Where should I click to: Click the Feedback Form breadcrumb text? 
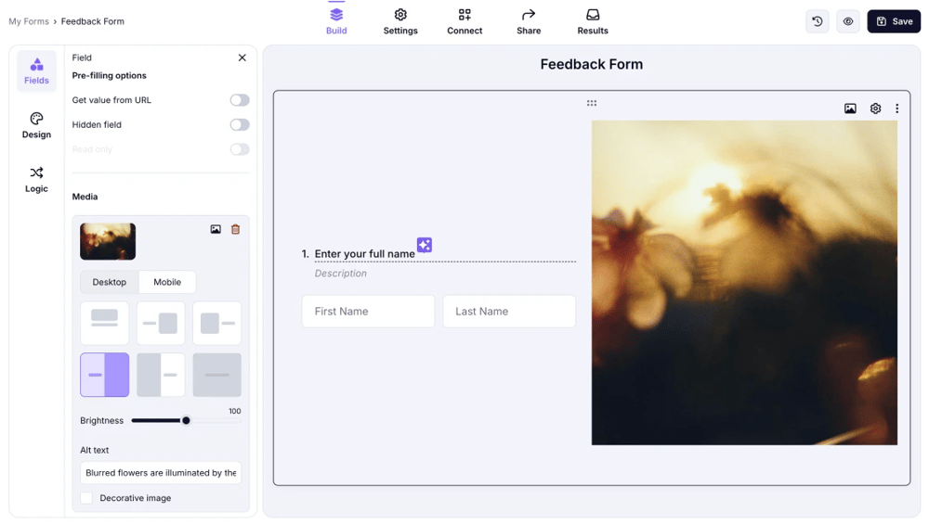click(92, 21)
